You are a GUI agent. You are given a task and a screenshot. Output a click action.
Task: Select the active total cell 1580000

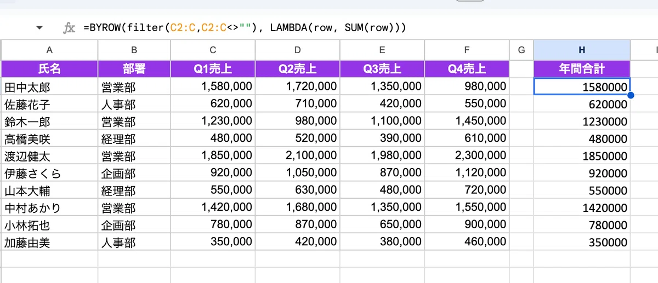pyautogui.click(x=582, y=86)
